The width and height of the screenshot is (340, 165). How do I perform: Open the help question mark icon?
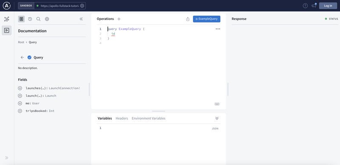305,6
